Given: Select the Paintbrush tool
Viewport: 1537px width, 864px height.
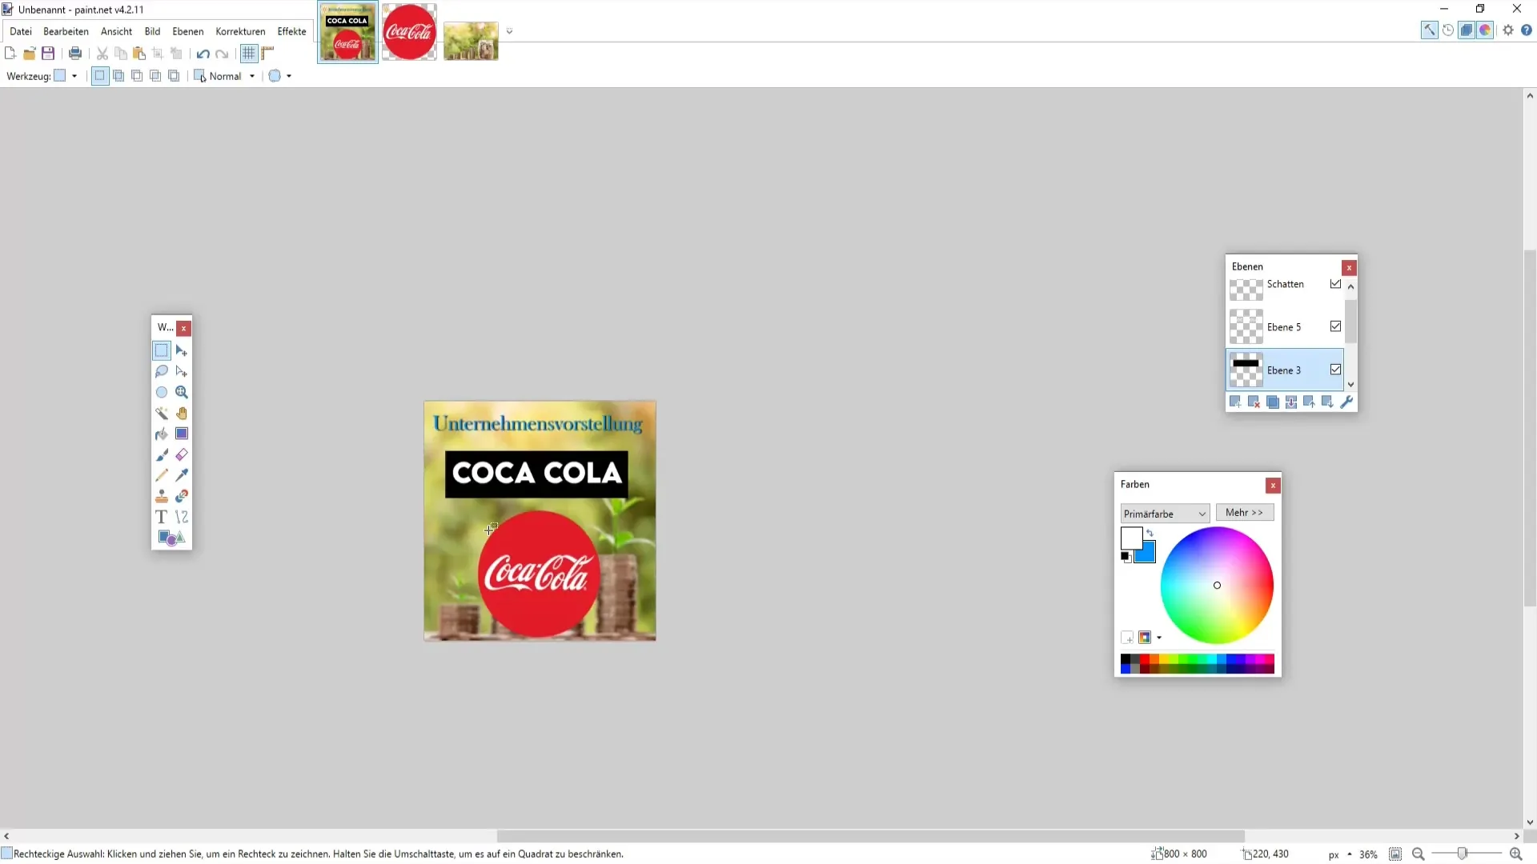Looking at the screenshot, I should click(162, 454).
